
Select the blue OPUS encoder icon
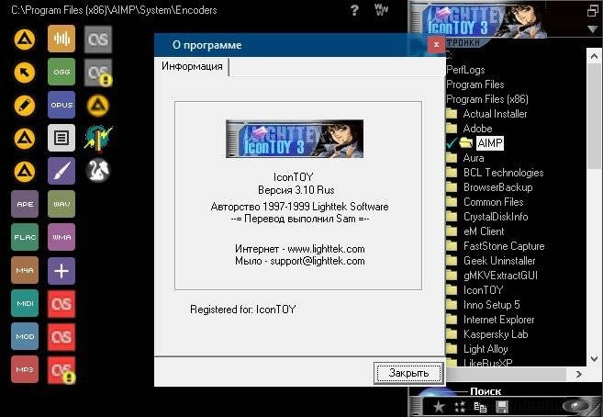(x=61, y=105)
